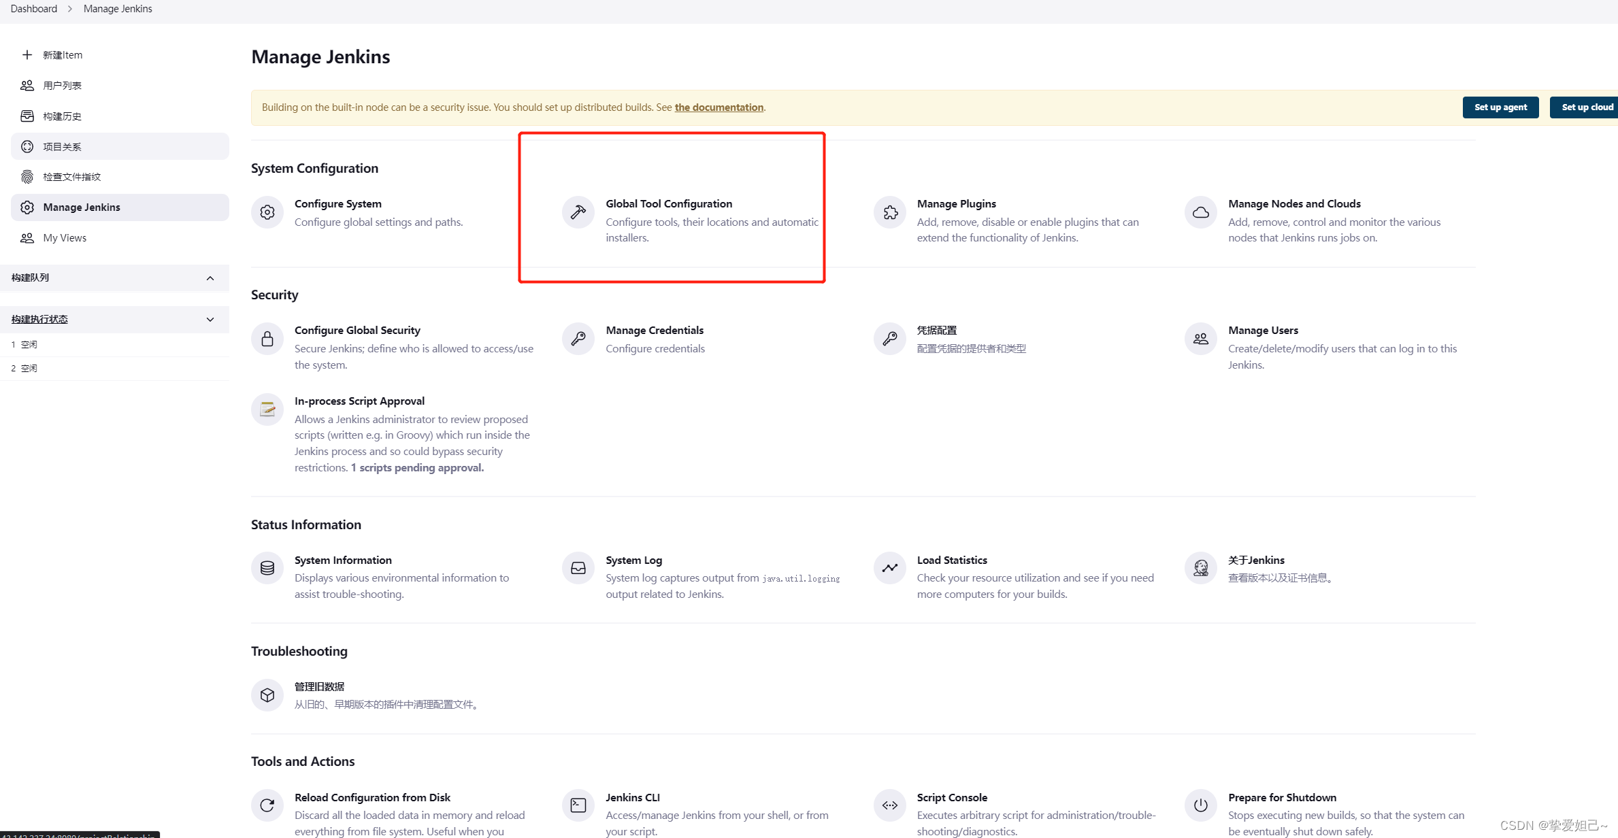Open the documentation link in the warning banner

tap(719, 107)
